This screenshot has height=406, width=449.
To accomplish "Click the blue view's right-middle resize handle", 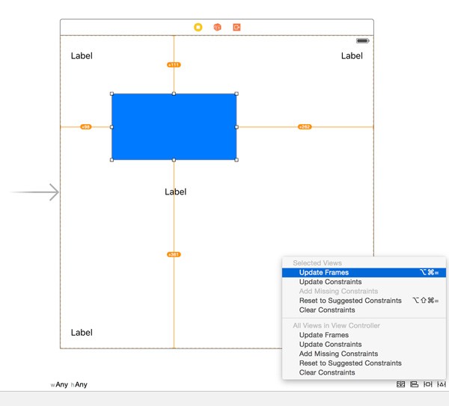I will 236,127.
